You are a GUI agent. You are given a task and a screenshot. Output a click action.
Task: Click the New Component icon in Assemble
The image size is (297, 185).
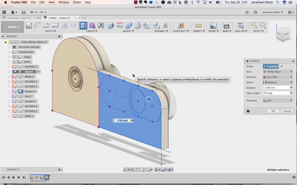pyautogui.click(x=157, y=25)
